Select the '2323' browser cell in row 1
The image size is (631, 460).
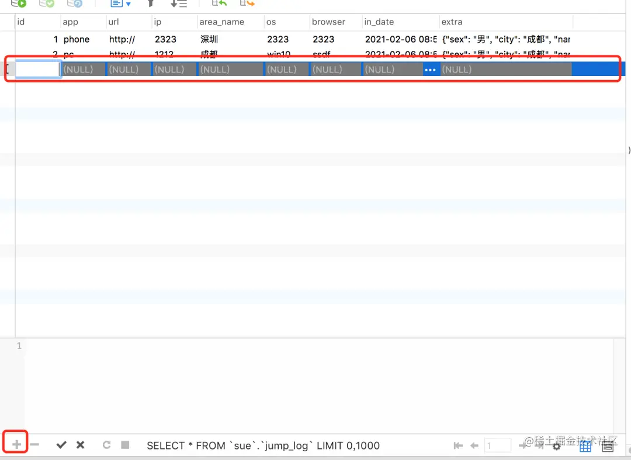pyautogui.click(x=336, y=39)
